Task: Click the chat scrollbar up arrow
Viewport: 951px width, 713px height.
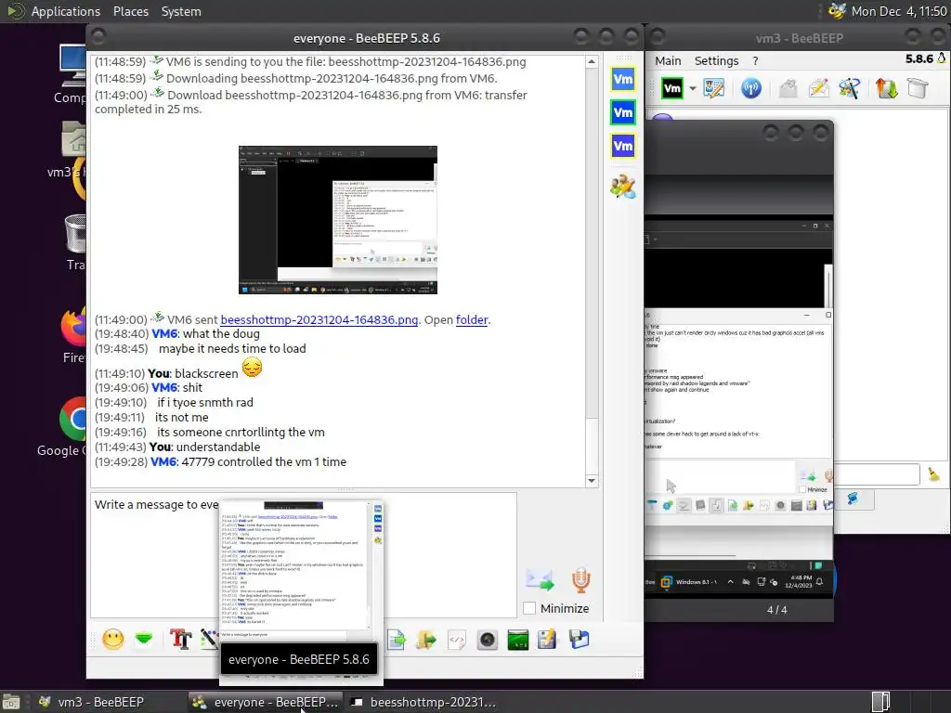Action: pos(592,62)
